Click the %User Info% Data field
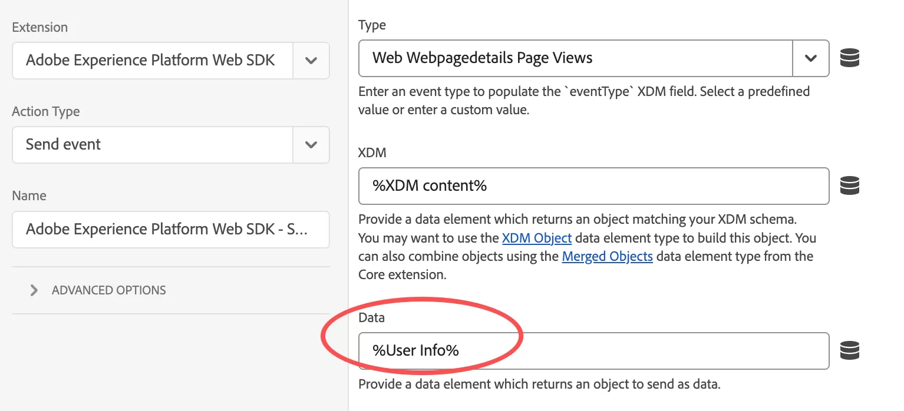Viewport: 904px width, 411px height. [x=594, y=351]
